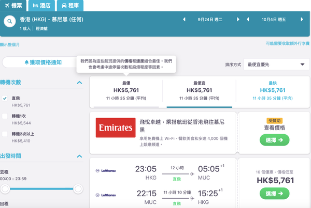Switch to the 機票 flights tab
311x208 pixels.
pyautogui.click(x=13, y=6)
